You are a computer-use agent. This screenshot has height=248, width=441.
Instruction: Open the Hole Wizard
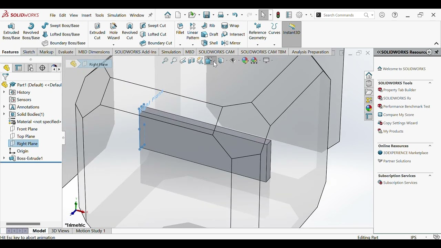(113, 31)
